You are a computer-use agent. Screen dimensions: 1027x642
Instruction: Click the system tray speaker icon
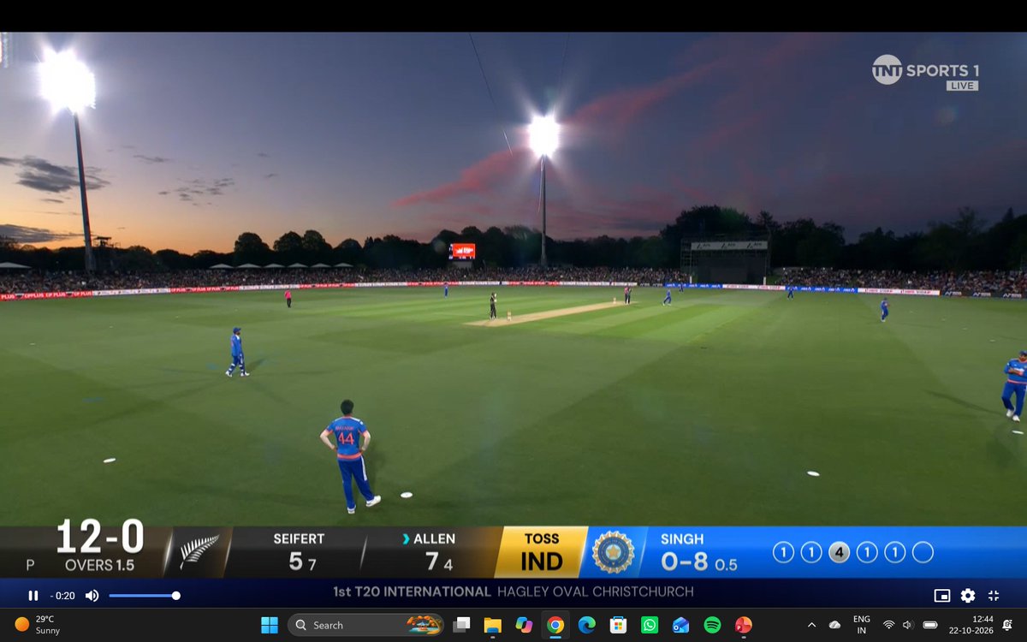[x=908, y=625]
